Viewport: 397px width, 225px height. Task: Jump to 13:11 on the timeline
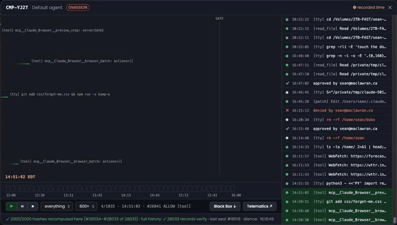click(x=68, y=195)
